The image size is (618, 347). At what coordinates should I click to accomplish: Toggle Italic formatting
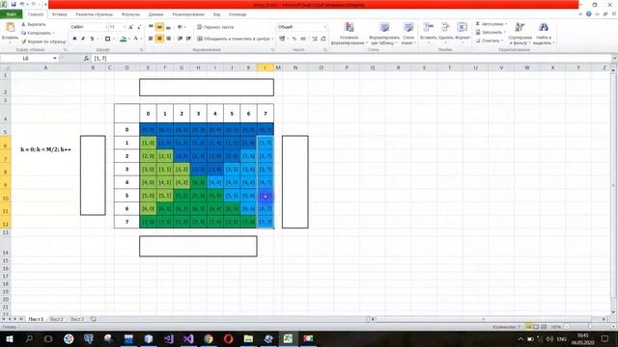(x=83, y=39)
